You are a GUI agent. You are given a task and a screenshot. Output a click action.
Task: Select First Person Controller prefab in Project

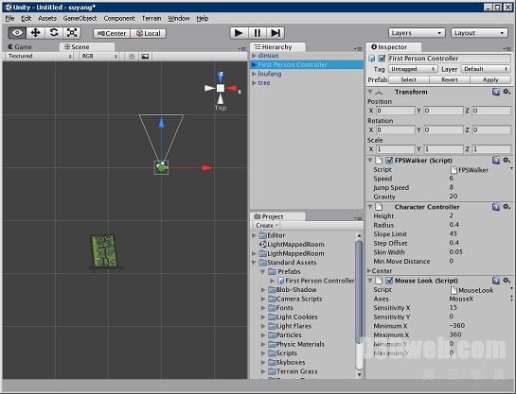point(316,281)
